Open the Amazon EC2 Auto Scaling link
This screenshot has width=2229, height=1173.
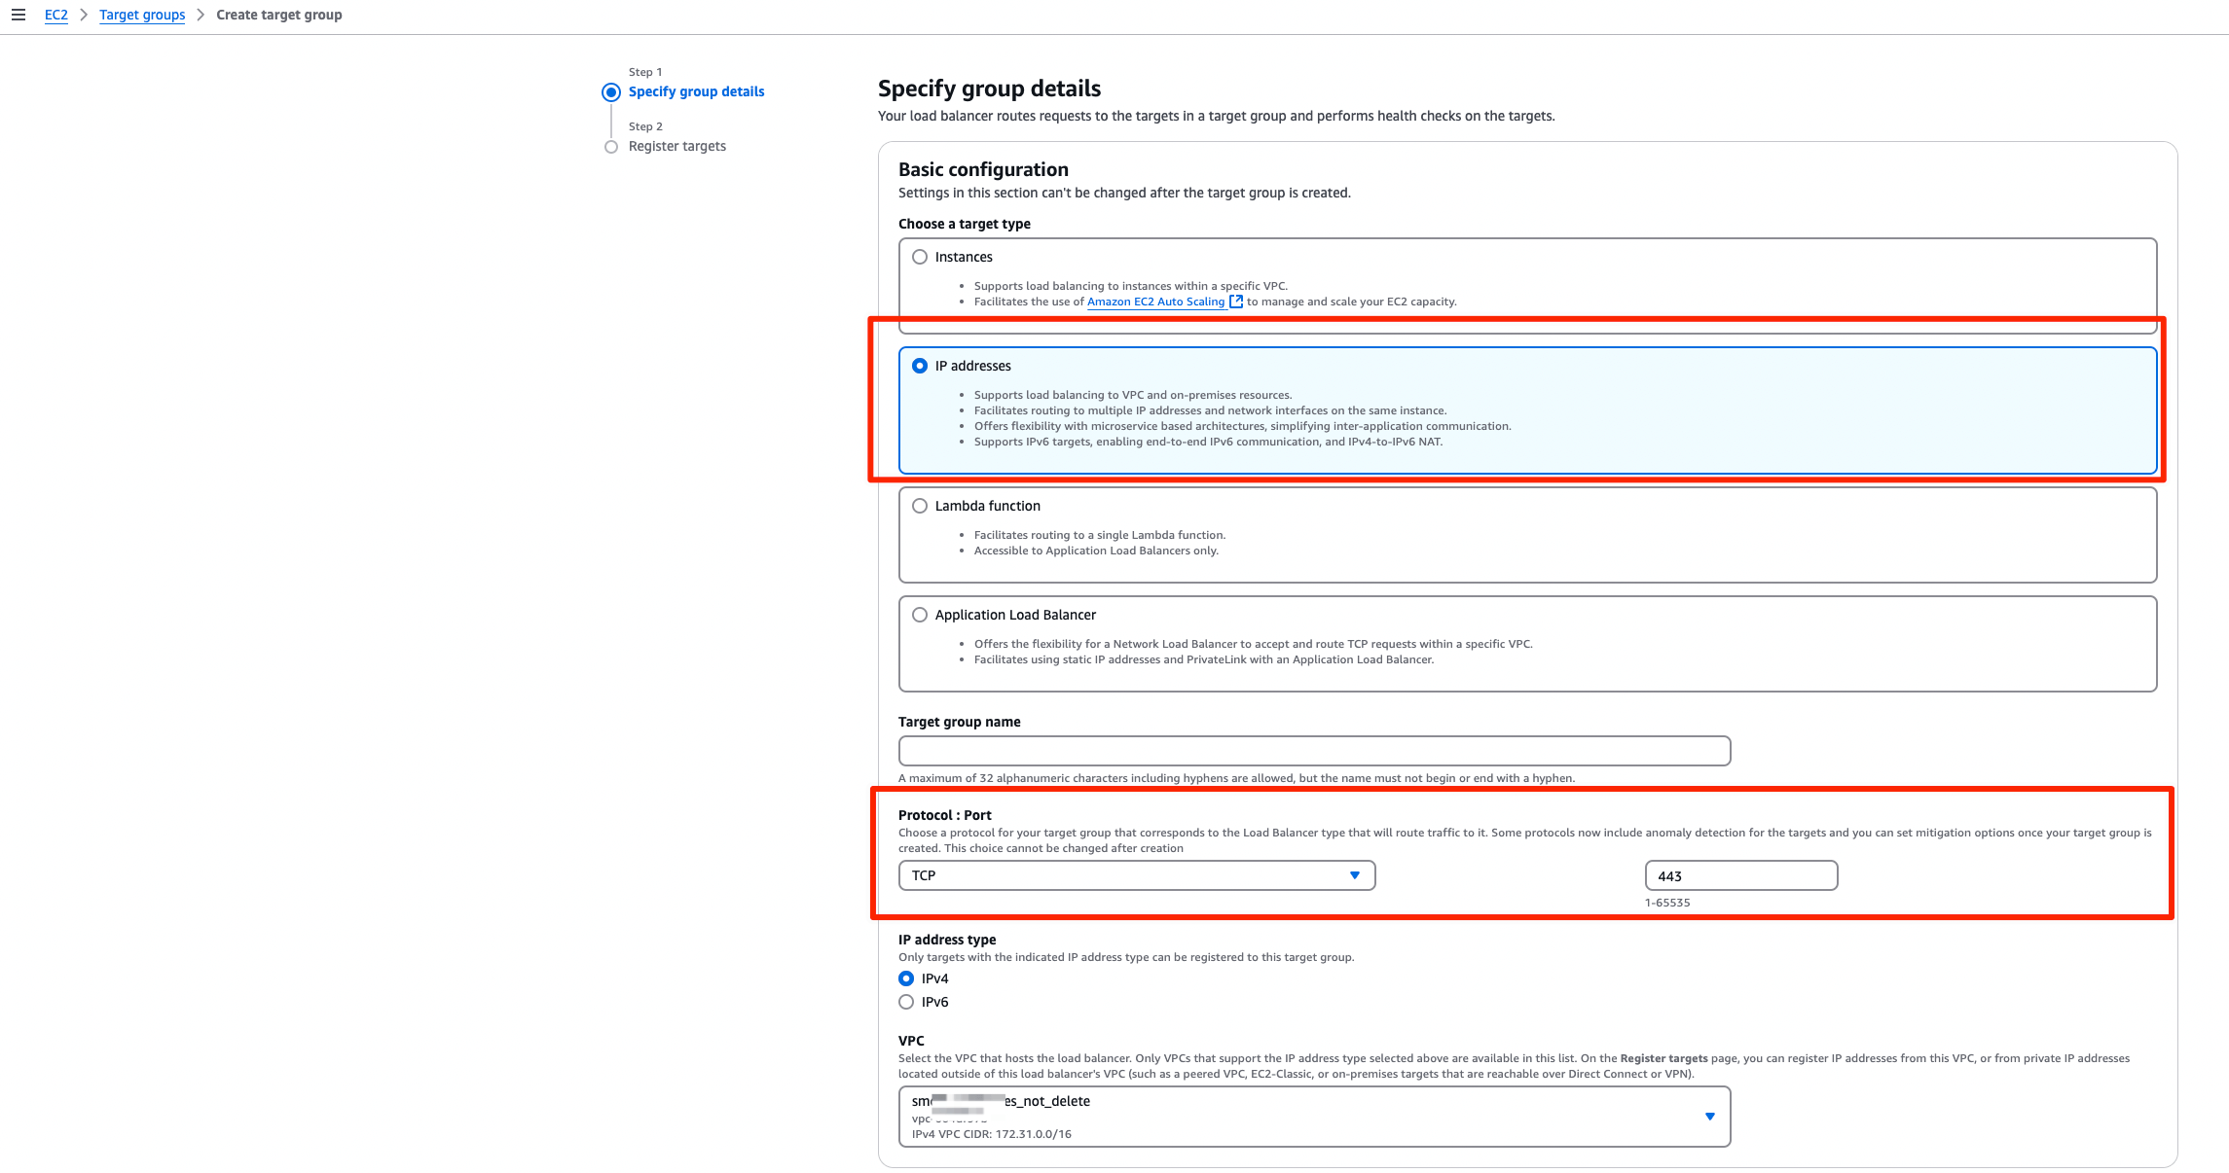point(1155,302)
